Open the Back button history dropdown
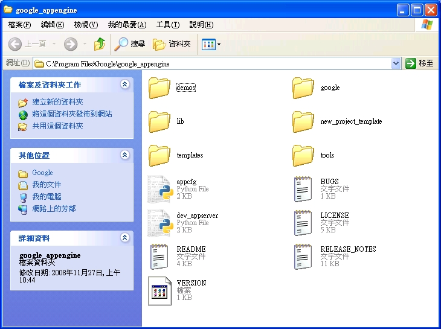This screenshot has height=329, width=441. click(54, 44)
